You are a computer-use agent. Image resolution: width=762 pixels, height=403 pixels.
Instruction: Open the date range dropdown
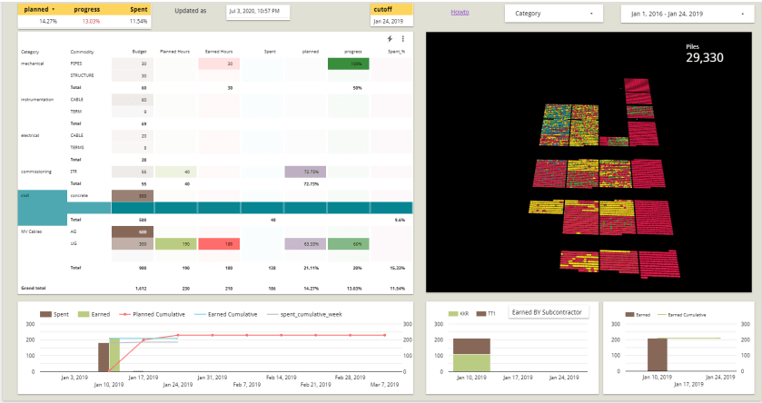point(688,15)
